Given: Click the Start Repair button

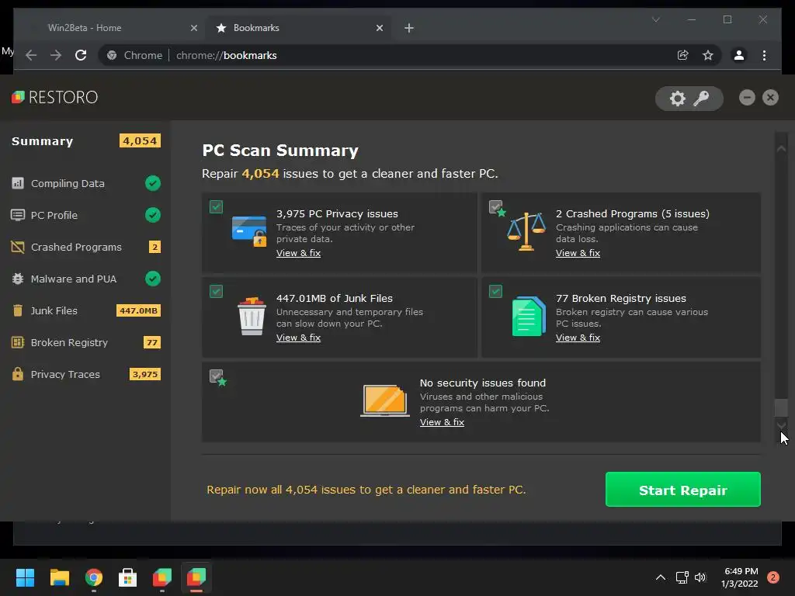Looking at the screenshot, I should pos(683,490).
